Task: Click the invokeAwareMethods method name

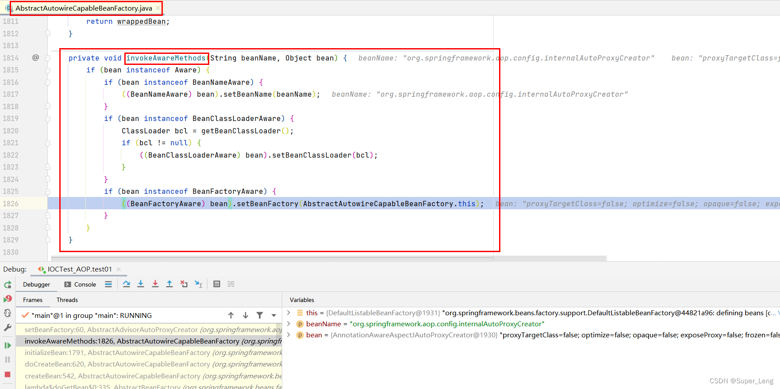Action: point(166,58)
